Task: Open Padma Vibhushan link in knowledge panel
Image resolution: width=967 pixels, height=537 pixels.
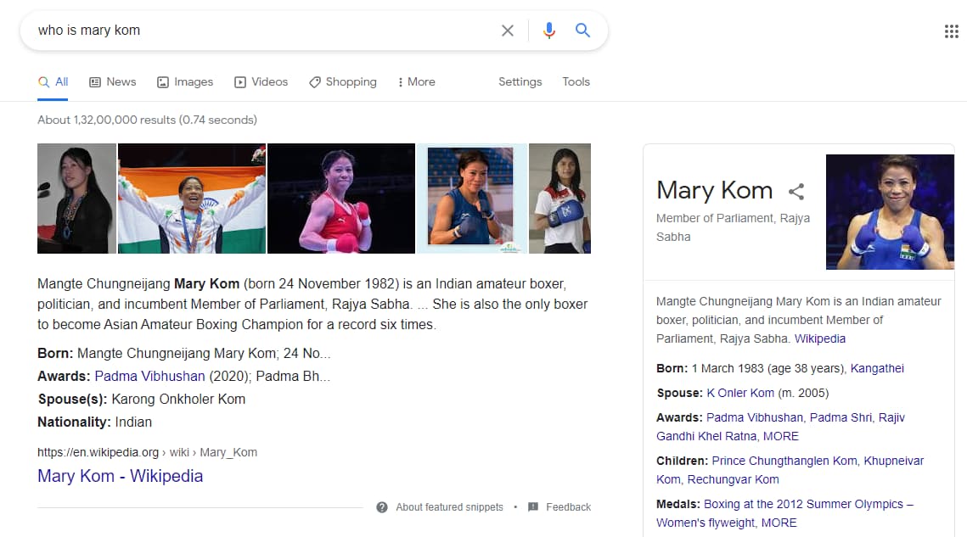Action: 754,417
